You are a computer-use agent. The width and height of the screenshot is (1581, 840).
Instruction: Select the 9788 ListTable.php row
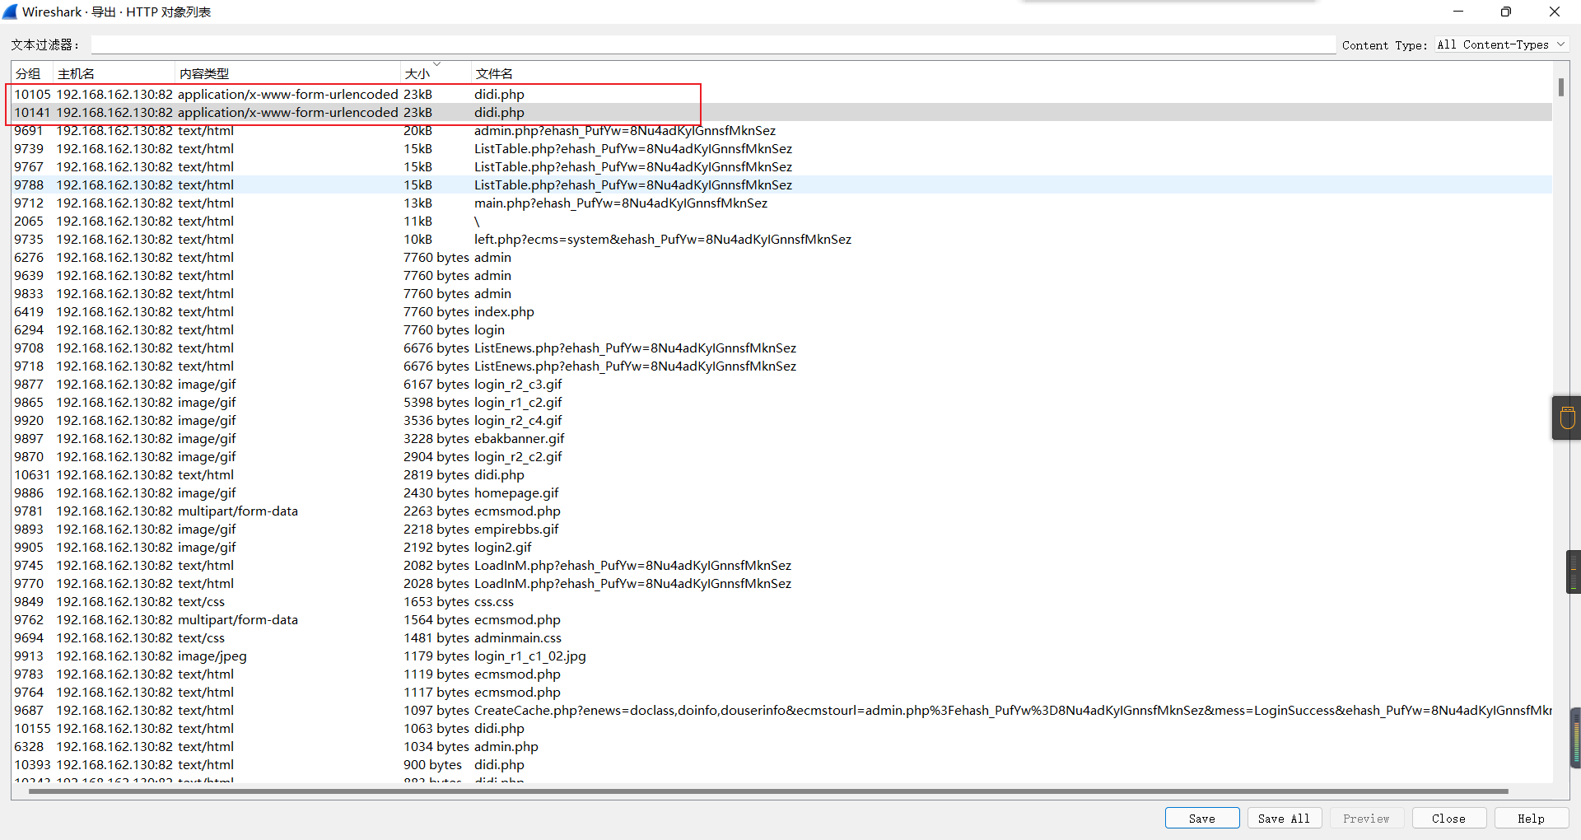pyautogui.click(x=781, y=185)
